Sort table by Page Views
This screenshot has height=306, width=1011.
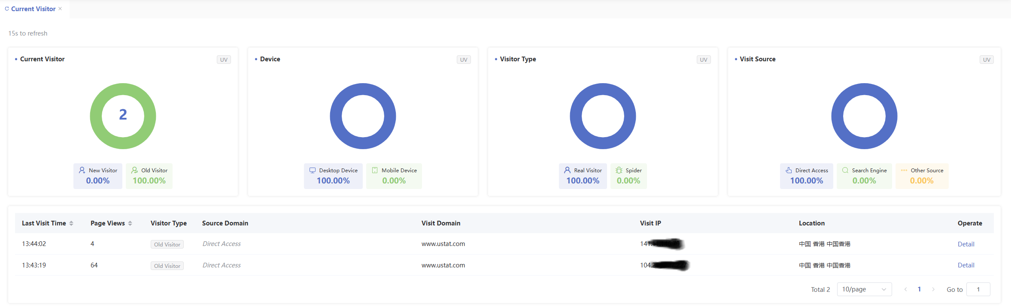click(x=130, y=223)
